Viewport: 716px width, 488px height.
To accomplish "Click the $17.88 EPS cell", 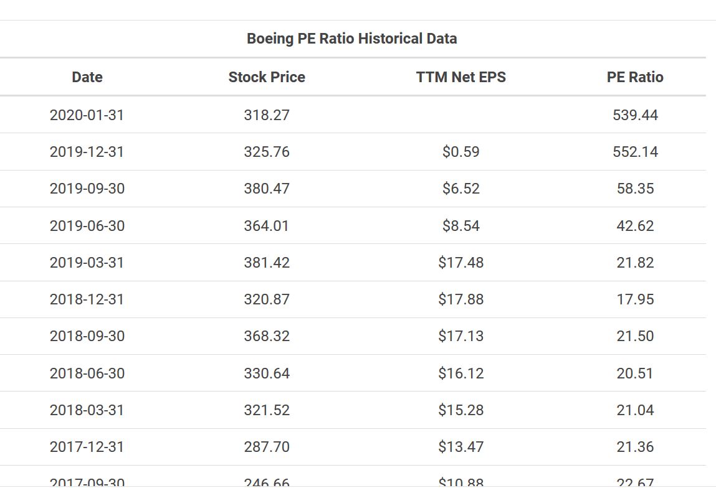I will (461, 299).
